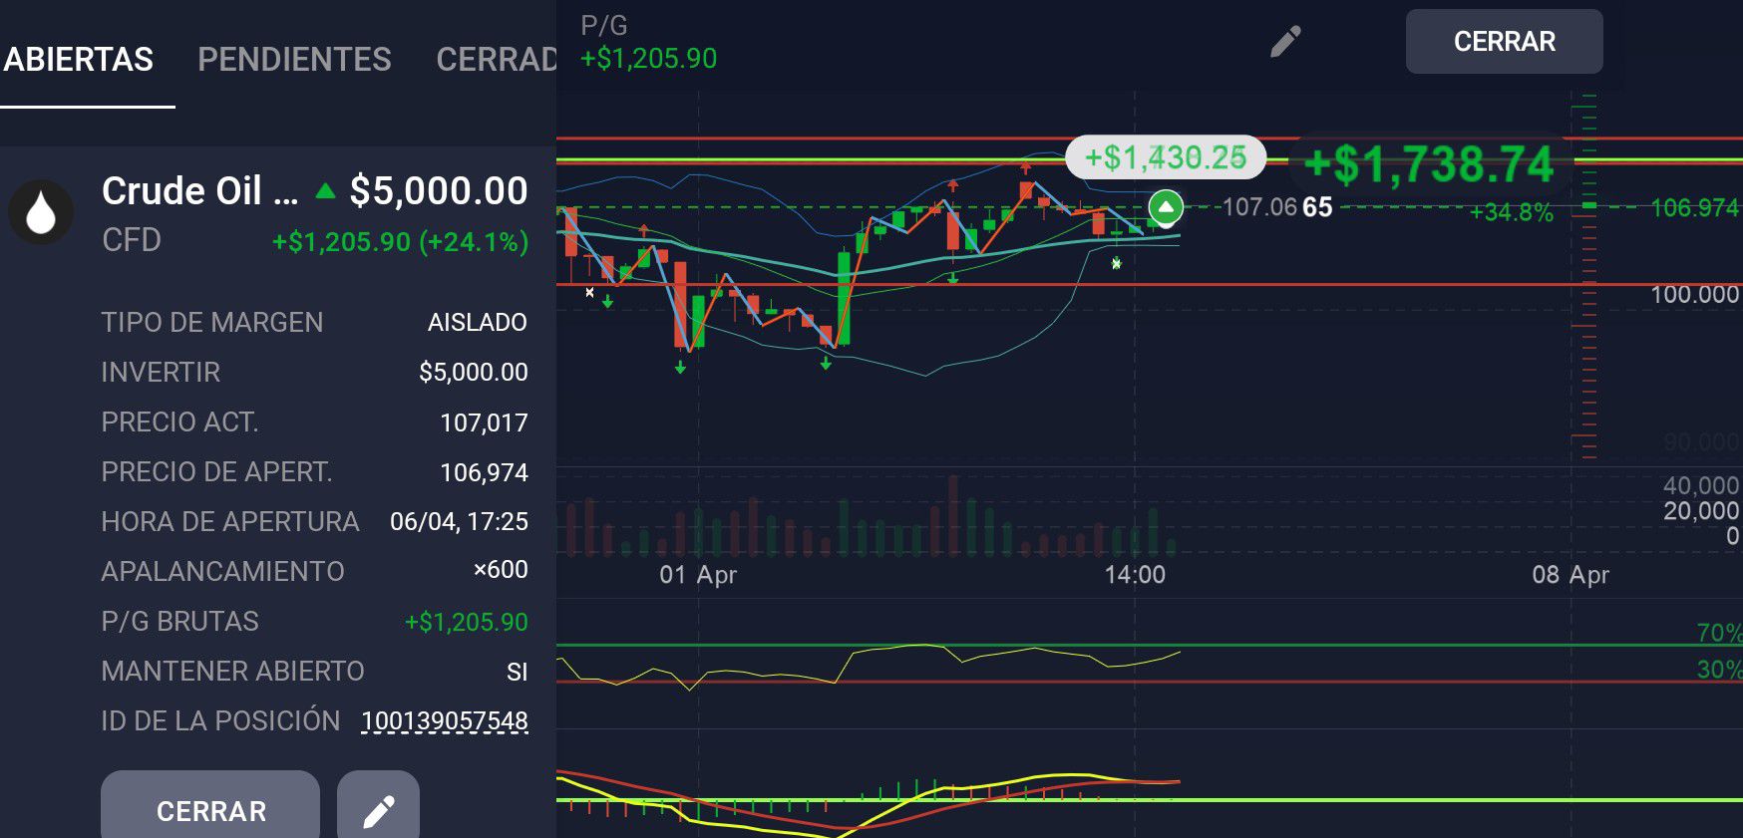Click the 01 Apr date axis marker
Image resolution: width=1743 pixels, height=838 pixels.
pyautogui.click(x=698, y=575)
